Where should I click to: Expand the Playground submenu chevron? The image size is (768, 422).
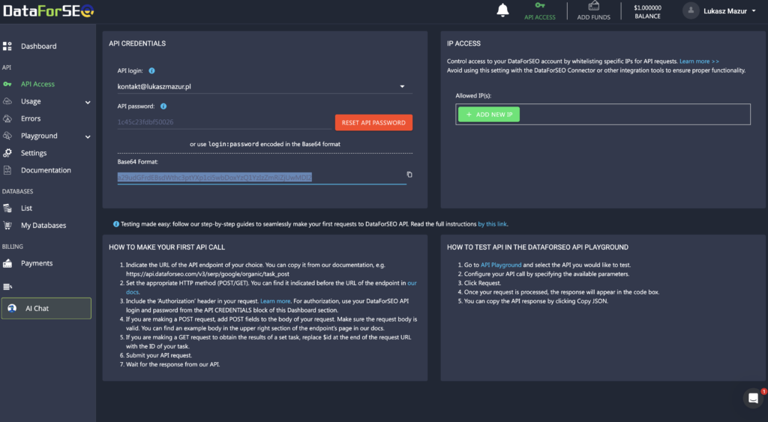88,136
